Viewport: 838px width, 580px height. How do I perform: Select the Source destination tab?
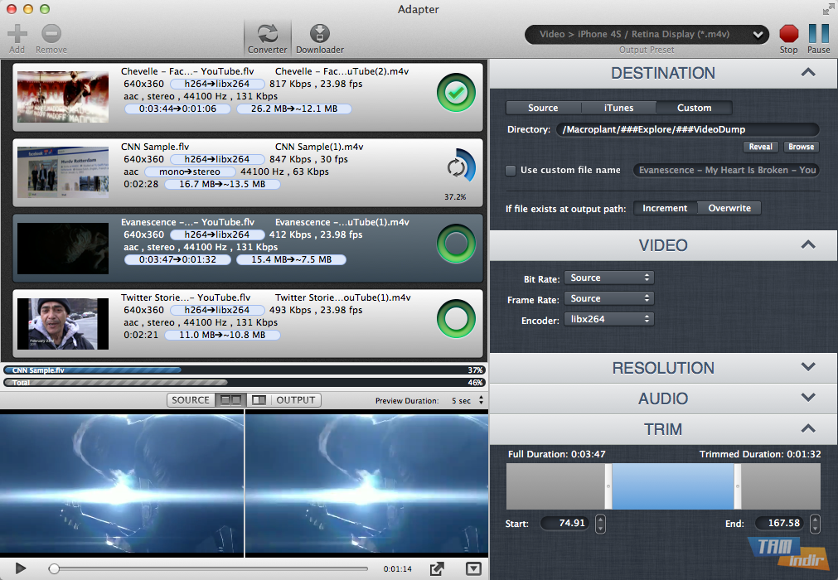(543, 108)
